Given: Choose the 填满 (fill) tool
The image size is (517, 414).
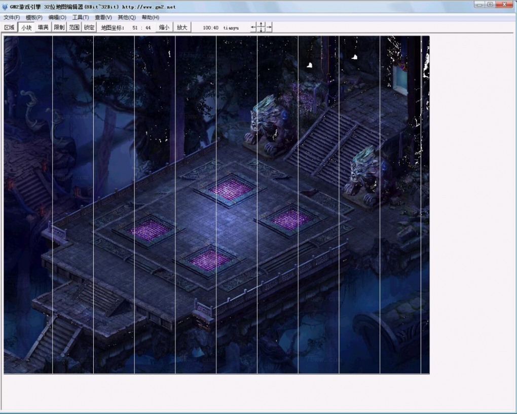Looking at the screenshot, I should point(43,27).
